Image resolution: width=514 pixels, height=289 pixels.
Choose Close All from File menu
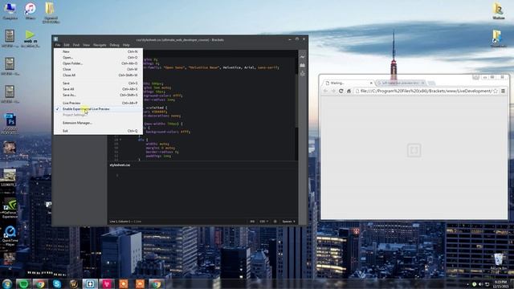(98, 75)
